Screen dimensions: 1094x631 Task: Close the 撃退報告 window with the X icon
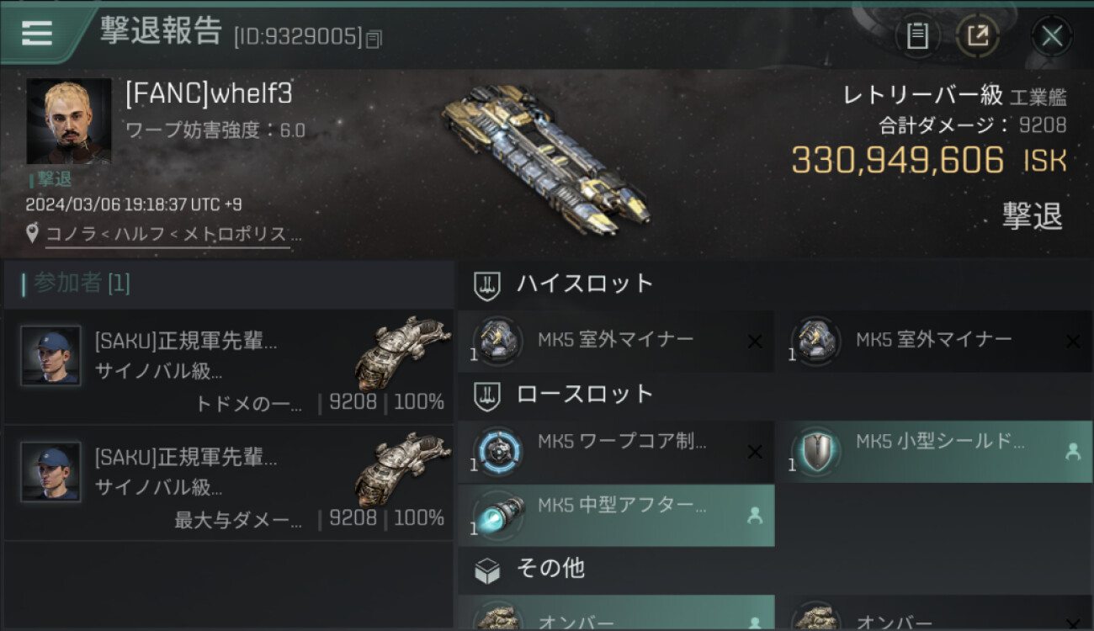point(1052,36)
